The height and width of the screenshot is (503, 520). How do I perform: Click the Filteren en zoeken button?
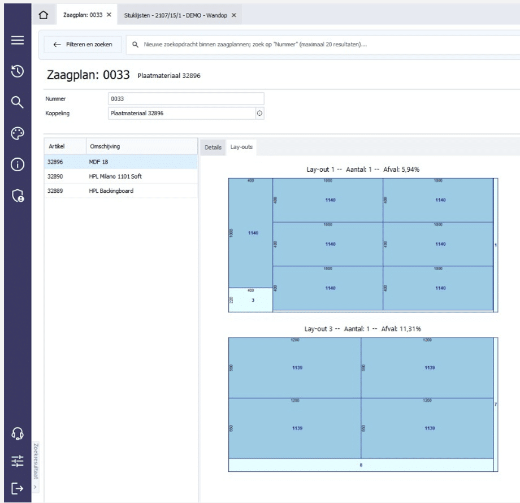(83, 45)
